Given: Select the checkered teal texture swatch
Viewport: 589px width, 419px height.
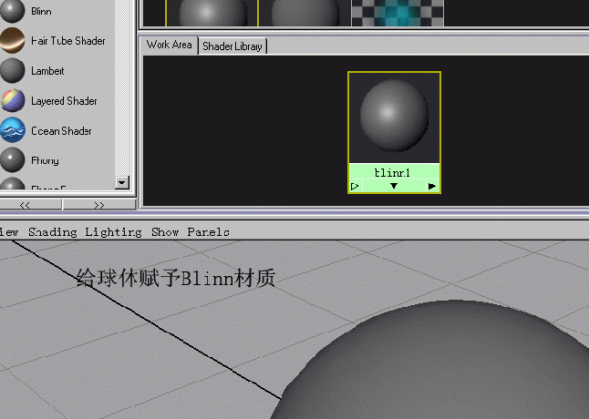Looking at the screenshot, I should tap(397, 13).
